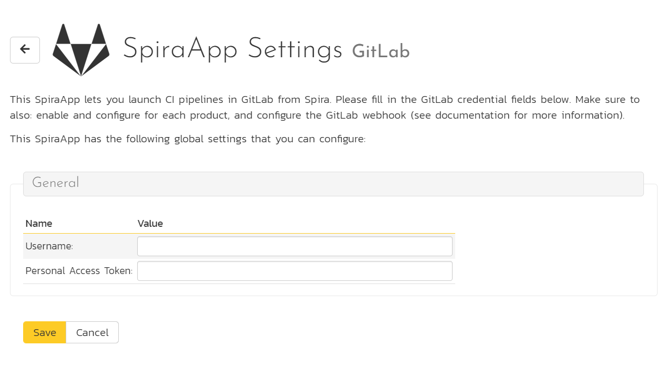
Task: Click the SpiraApp Settings page title
Action: 233,49
